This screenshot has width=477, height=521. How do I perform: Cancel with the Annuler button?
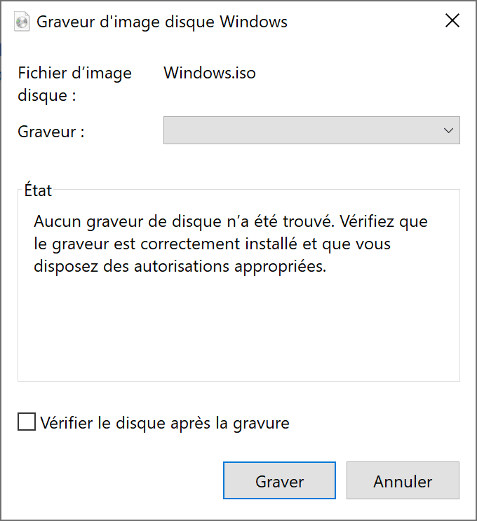[403, 481]
